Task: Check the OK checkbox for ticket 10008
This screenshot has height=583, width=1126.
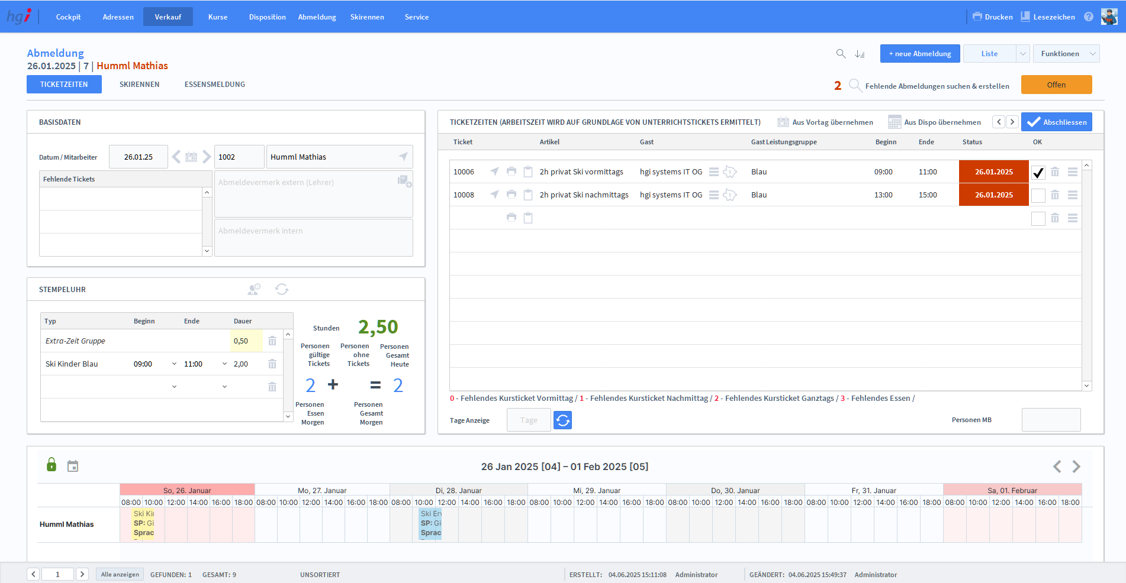Action: pyautogui.click(x=1038, y=195)
